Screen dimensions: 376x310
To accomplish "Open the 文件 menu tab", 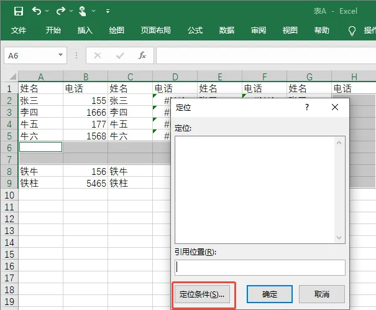I will [19, 31].
